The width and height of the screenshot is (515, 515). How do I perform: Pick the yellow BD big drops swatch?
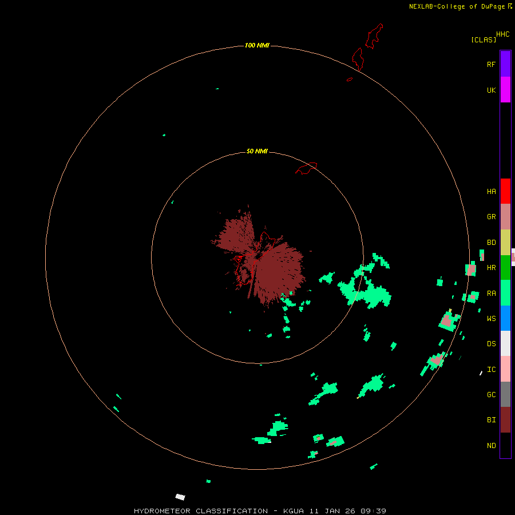tap(505, 243)
